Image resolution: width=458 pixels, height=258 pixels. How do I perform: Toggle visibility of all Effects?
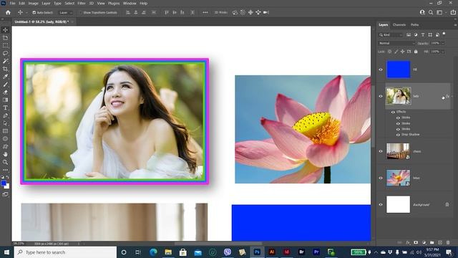pos(393,112)
